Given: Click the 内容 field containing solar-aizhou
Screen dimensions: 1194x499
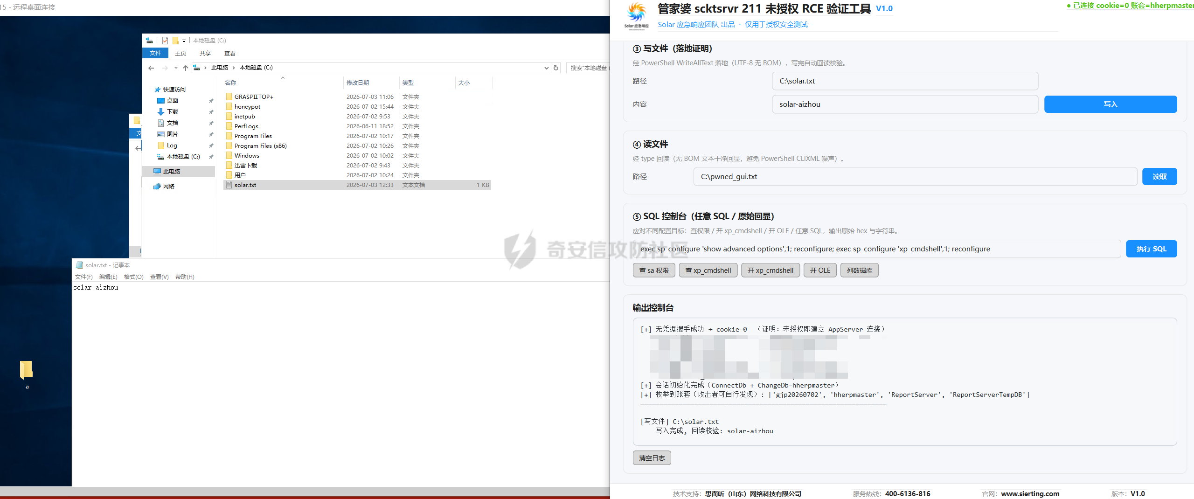Looking at the screenshot, I should (905, 104).
